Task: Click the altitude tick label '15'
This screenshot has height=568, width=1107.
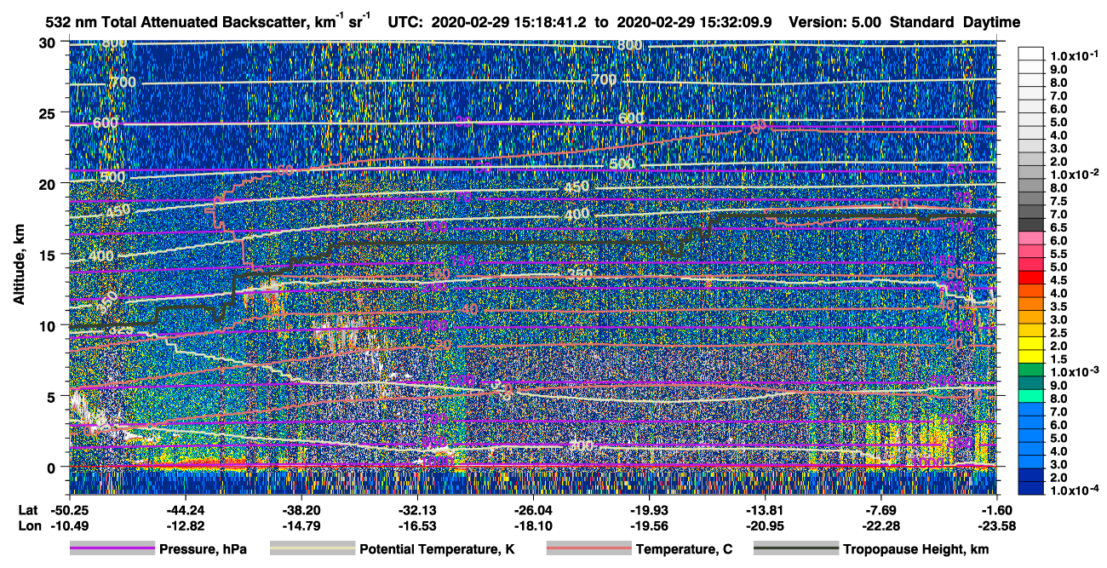Action: tap(49, 255)
